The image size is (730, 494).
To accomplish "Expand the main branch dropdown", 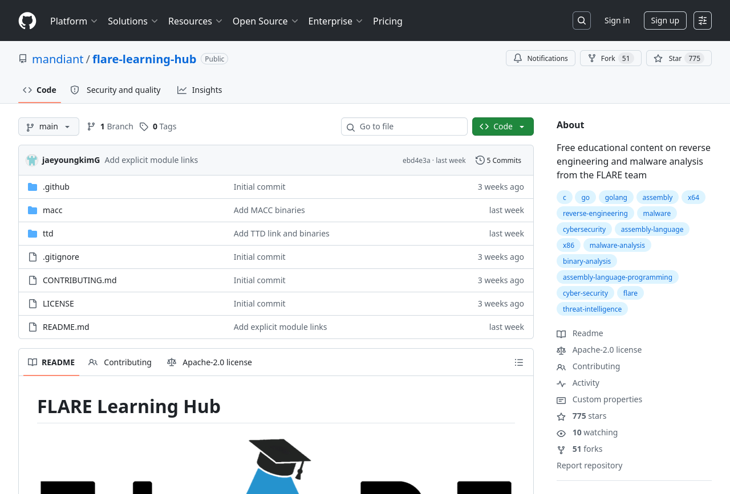I will coord(48,126).
